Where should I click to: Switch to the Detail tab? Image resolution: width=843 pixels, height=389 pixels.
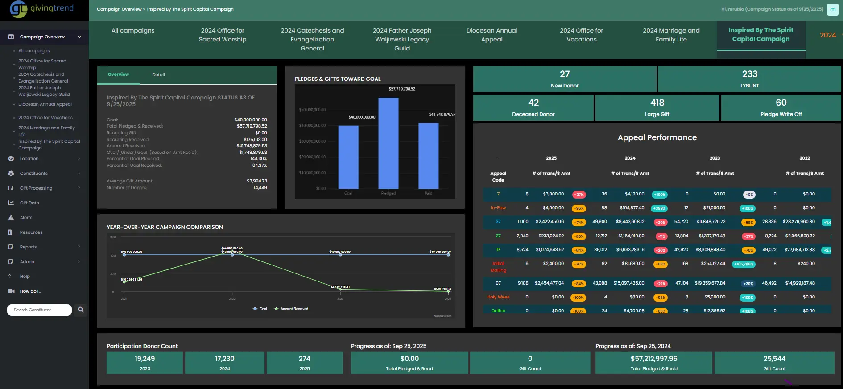(x=158, y=75)
